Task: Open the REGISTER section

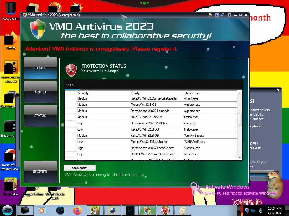Action: (40, 172)
